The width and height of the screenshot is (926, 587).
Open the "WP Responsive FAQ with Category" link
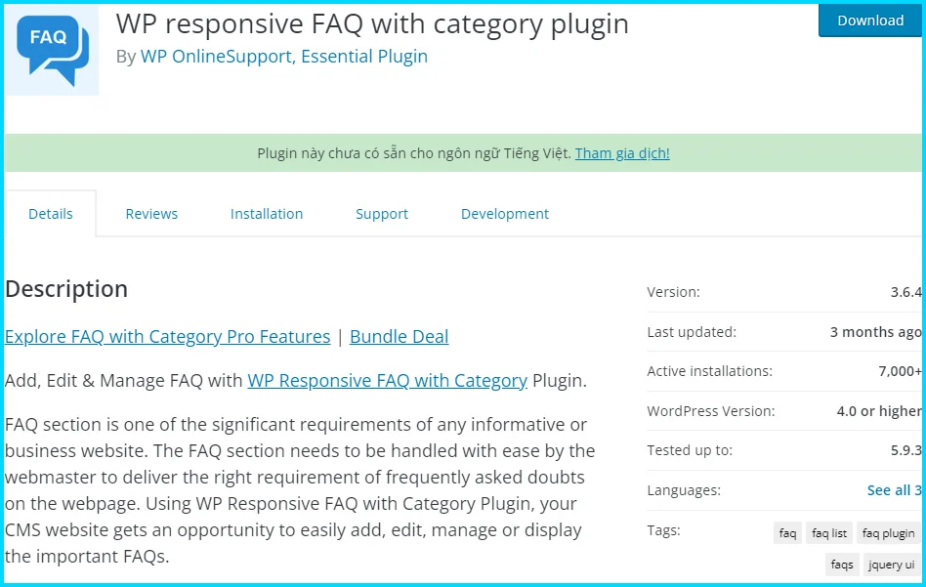(x=387, y=380)
